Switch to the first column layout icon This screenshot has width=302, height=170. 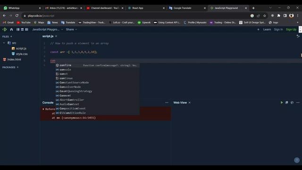click(x=18, y=29)
